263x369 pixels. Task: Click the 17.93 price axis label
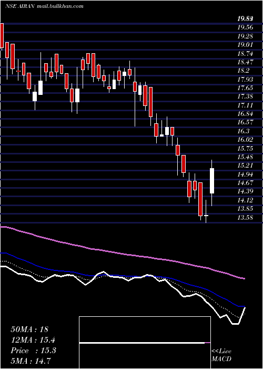tap(245, 79)
